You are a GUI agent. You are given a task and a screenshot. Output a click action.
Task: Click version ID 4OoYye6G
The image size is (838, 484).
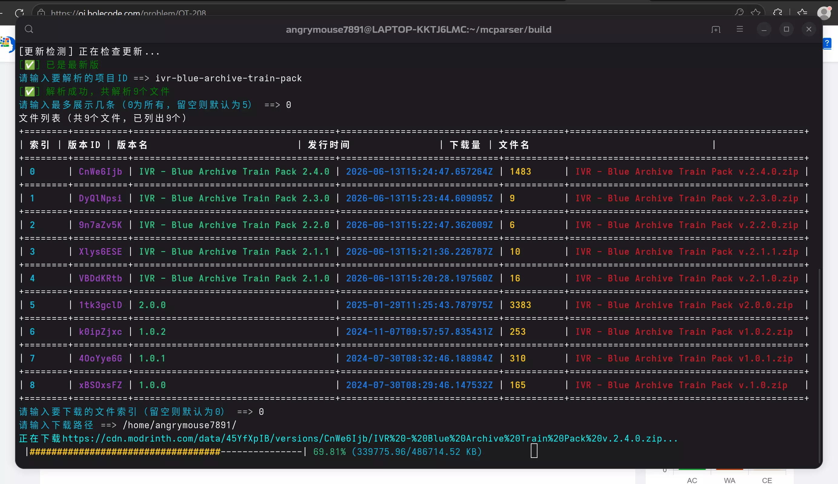[x=100, y=358]
